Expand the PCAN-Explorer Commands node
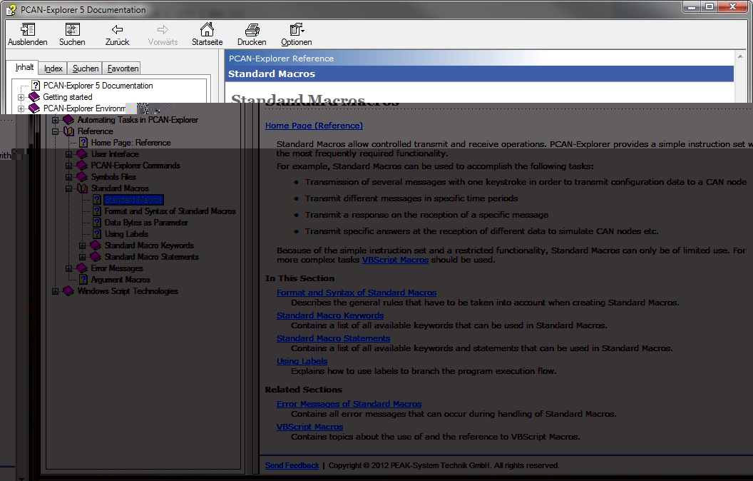 68,166
